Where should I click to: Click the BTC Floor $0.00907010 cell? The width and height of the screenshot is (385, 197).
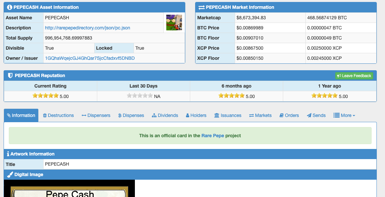click(270, 38)
